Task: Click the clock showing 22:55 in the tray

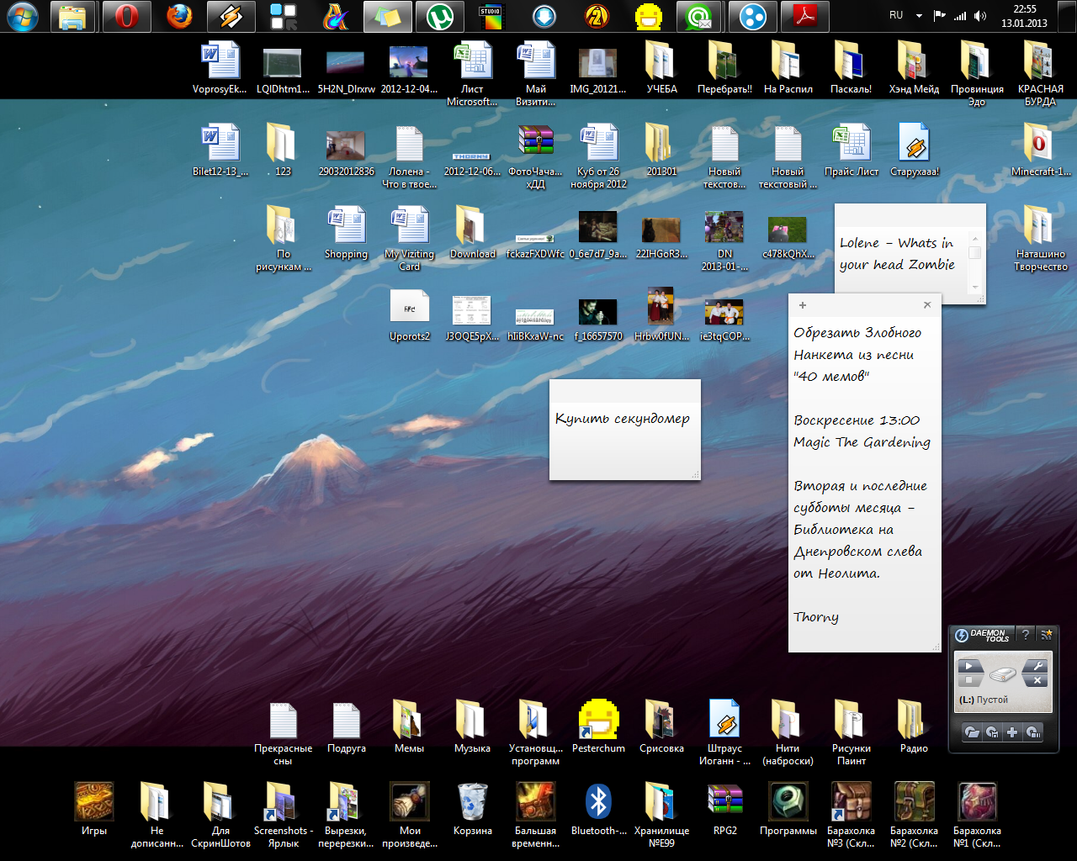Action: [x=1024, y=16]
